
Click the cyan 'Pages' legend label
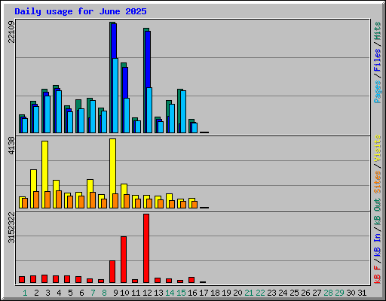click(x=378, y=92)
